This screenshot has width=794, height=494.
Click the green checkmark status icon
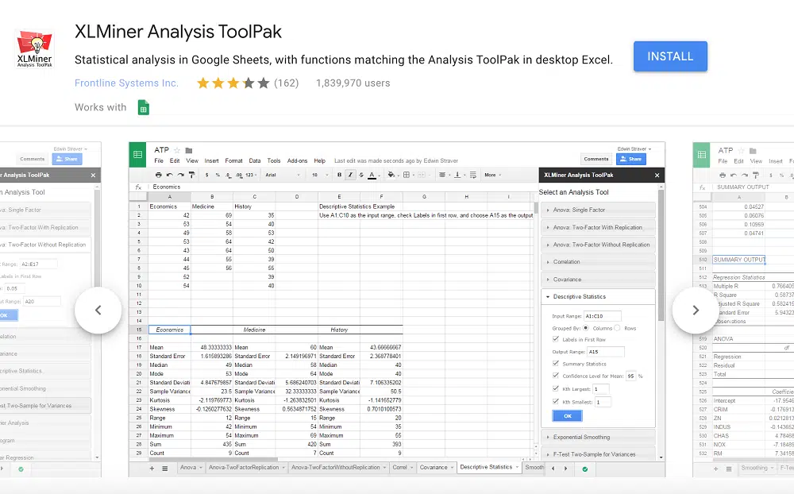pyautogui.click(x=585, y=469)
